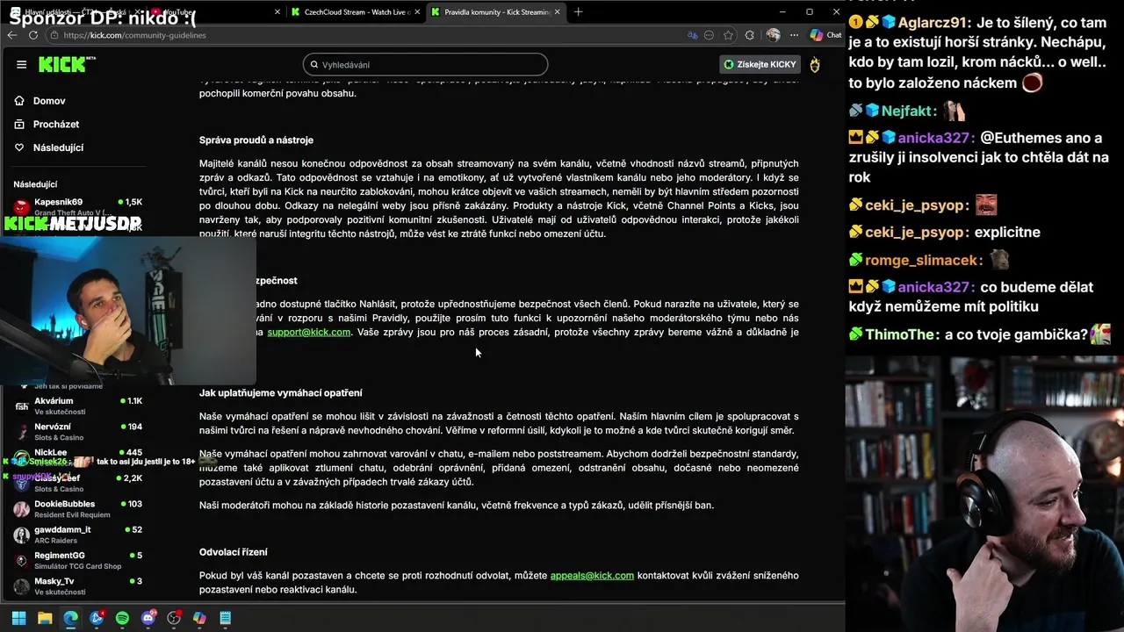Screen dimensions: 1124x632
Task: Open the Kick hamburger sidebar menu
Action: [x=22, y=65]
